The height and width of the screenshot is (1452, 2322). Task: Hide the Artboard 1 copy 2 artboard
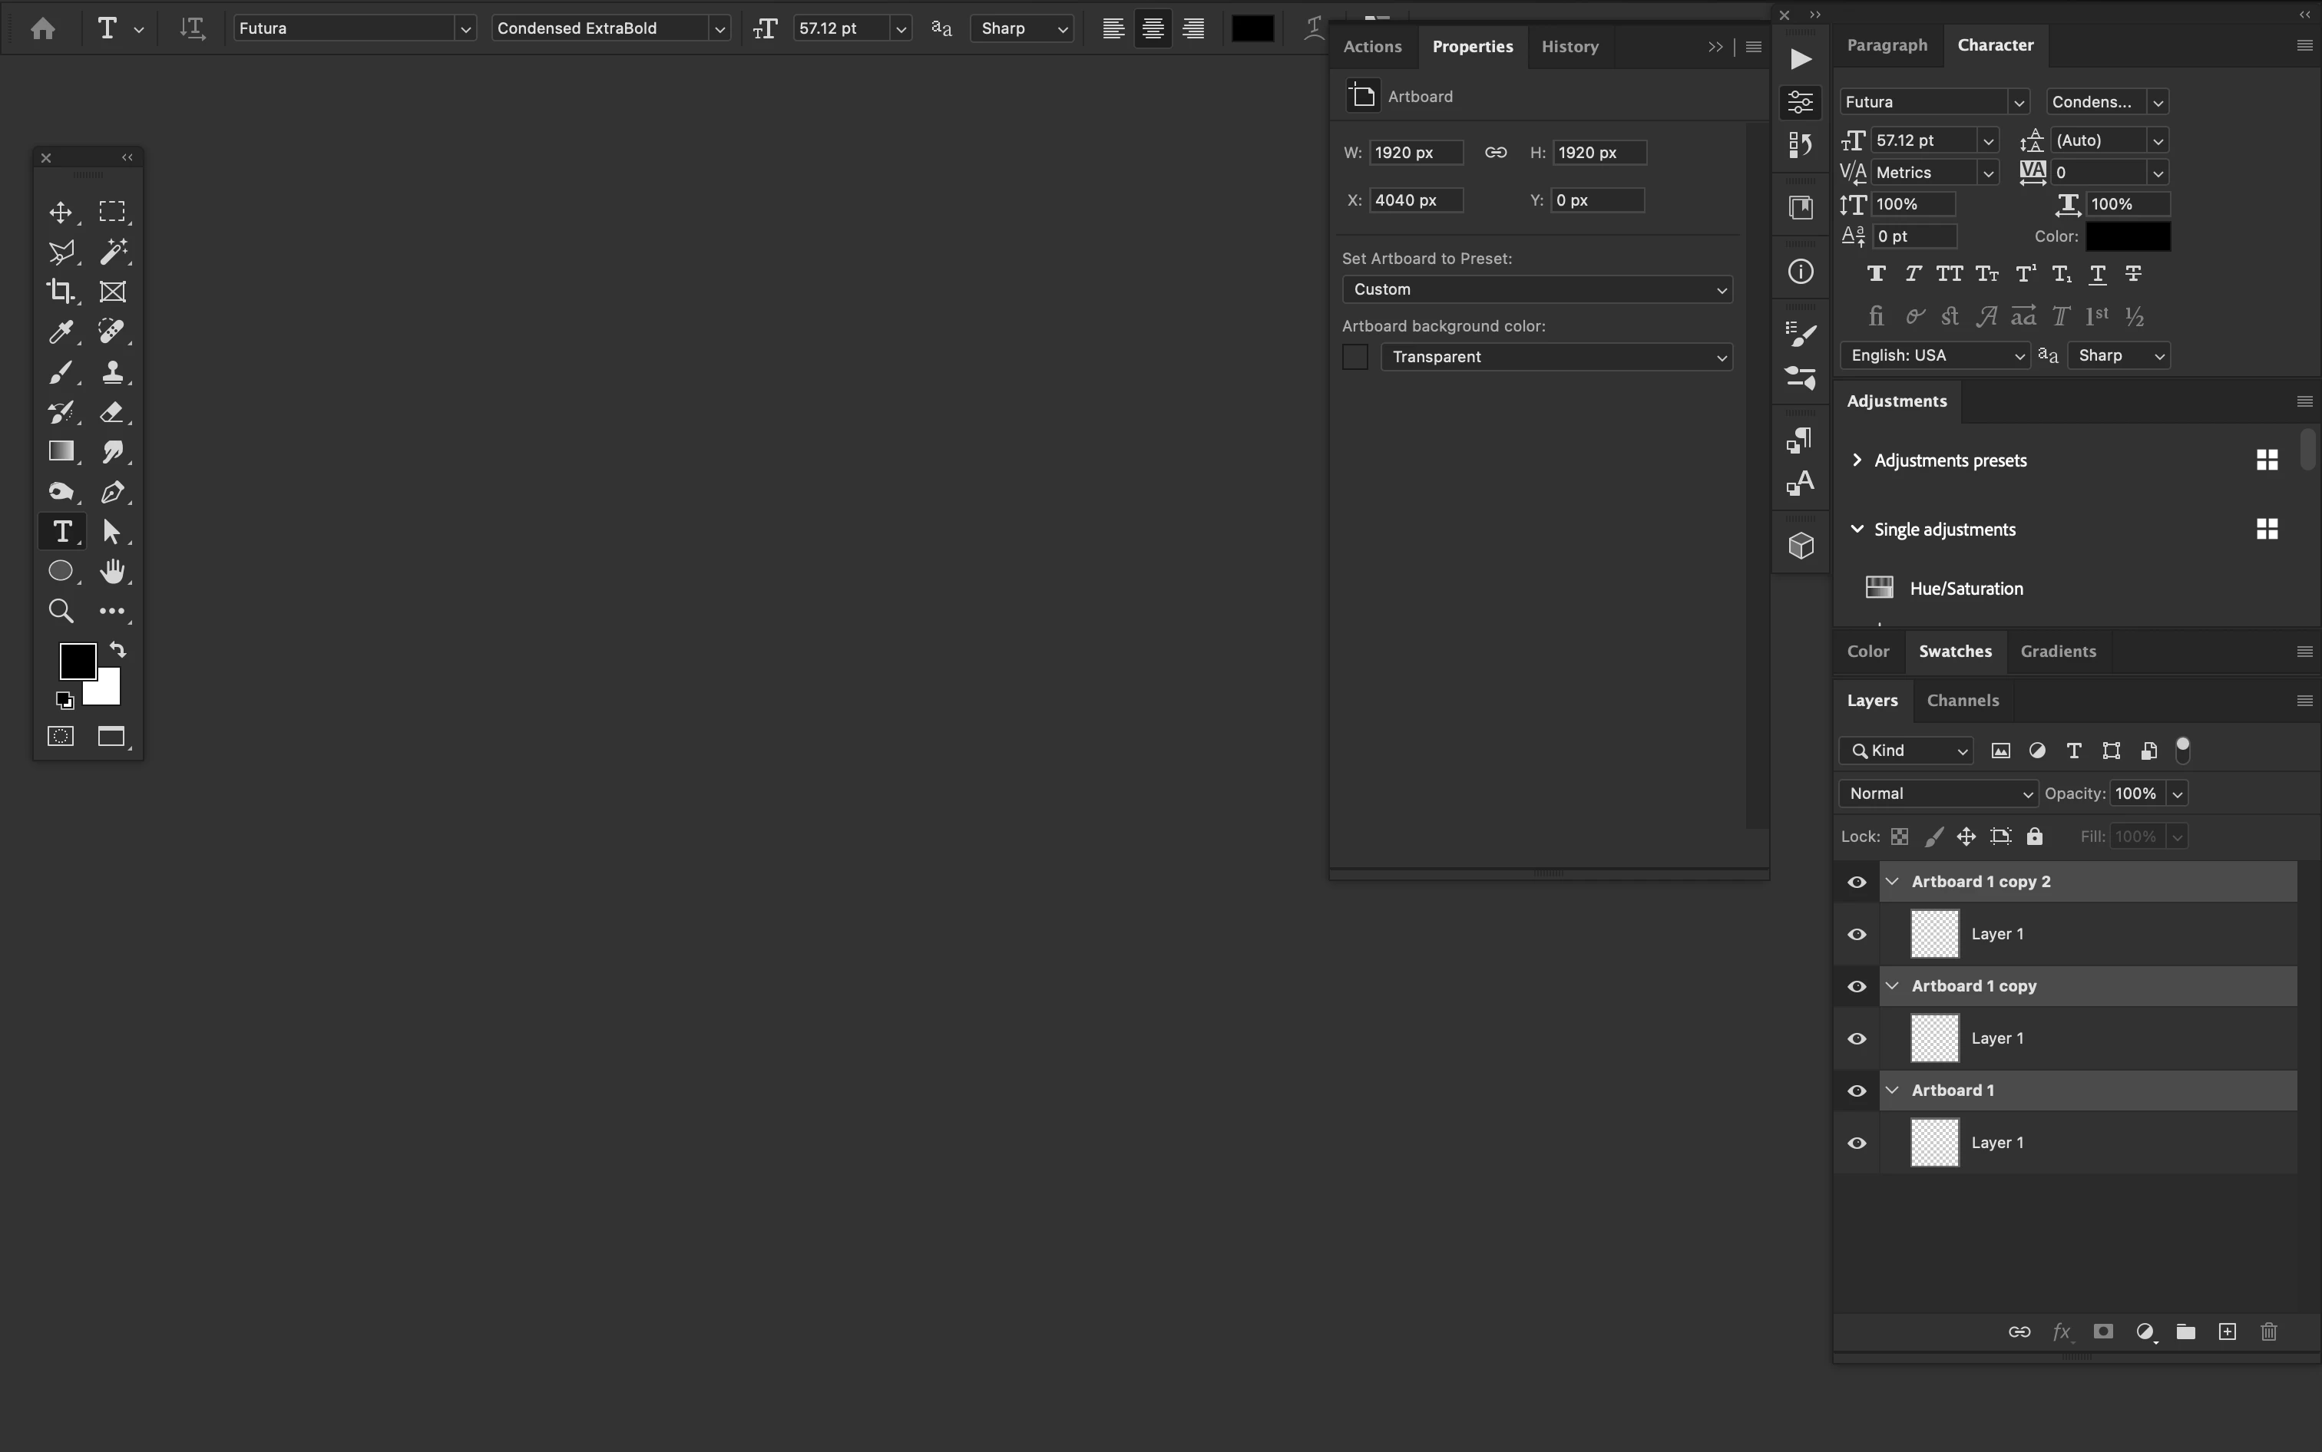click(1856, 882)
